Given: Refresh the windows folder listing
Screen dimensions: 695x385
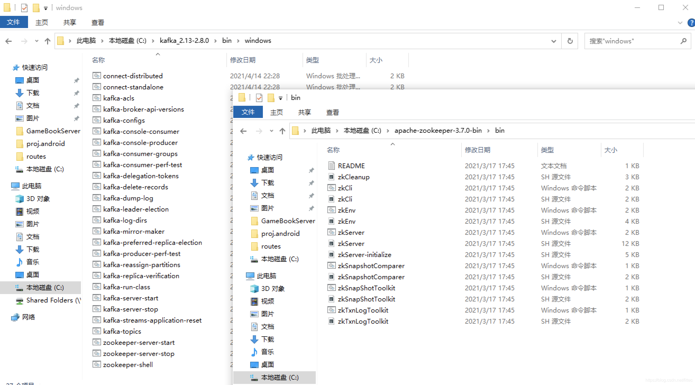Looking at the screenshot, I should point(570,41).
